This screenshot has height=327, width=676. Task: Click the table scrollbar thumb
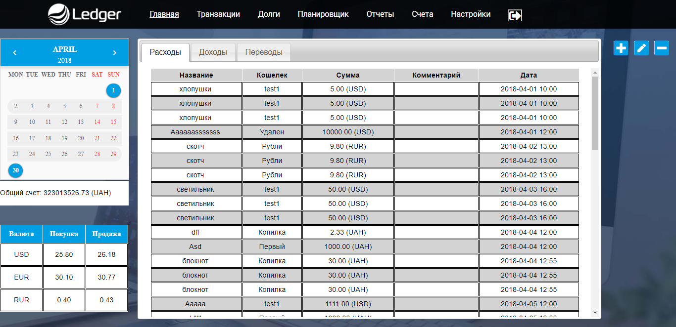tap(595, 114)
